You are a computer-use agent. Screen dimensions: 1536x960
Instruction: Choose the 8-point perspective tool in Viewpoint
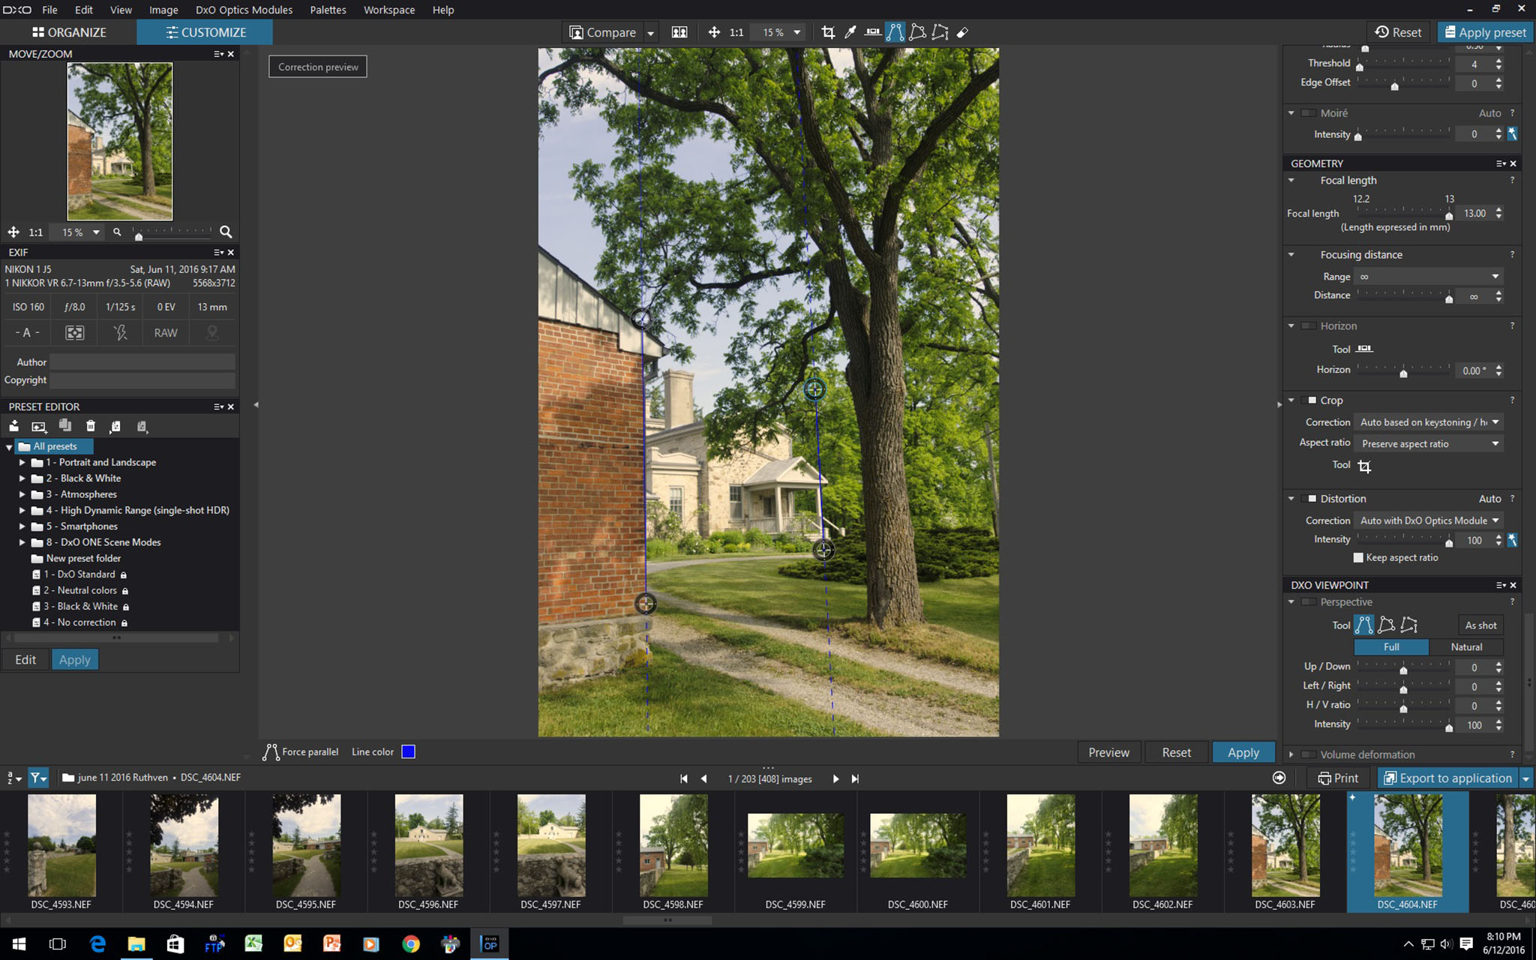[x=1409, y=625]
